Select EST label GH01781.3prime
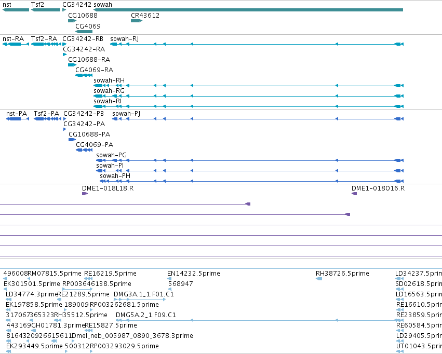This screenshot has width=442, height=354. pyautogui.click(x=58, y=325)
